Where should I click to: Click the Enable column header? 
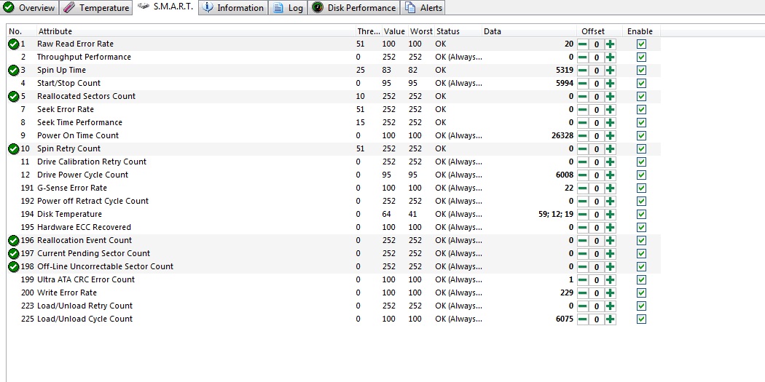640,31
